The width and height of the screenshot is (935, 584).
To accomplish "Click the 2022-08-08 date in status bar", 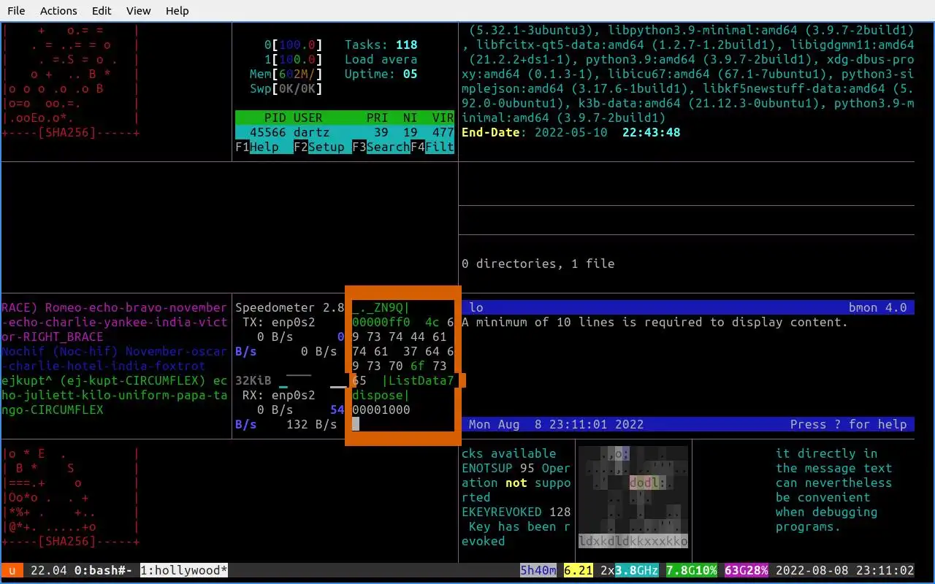I will [812, 570].
